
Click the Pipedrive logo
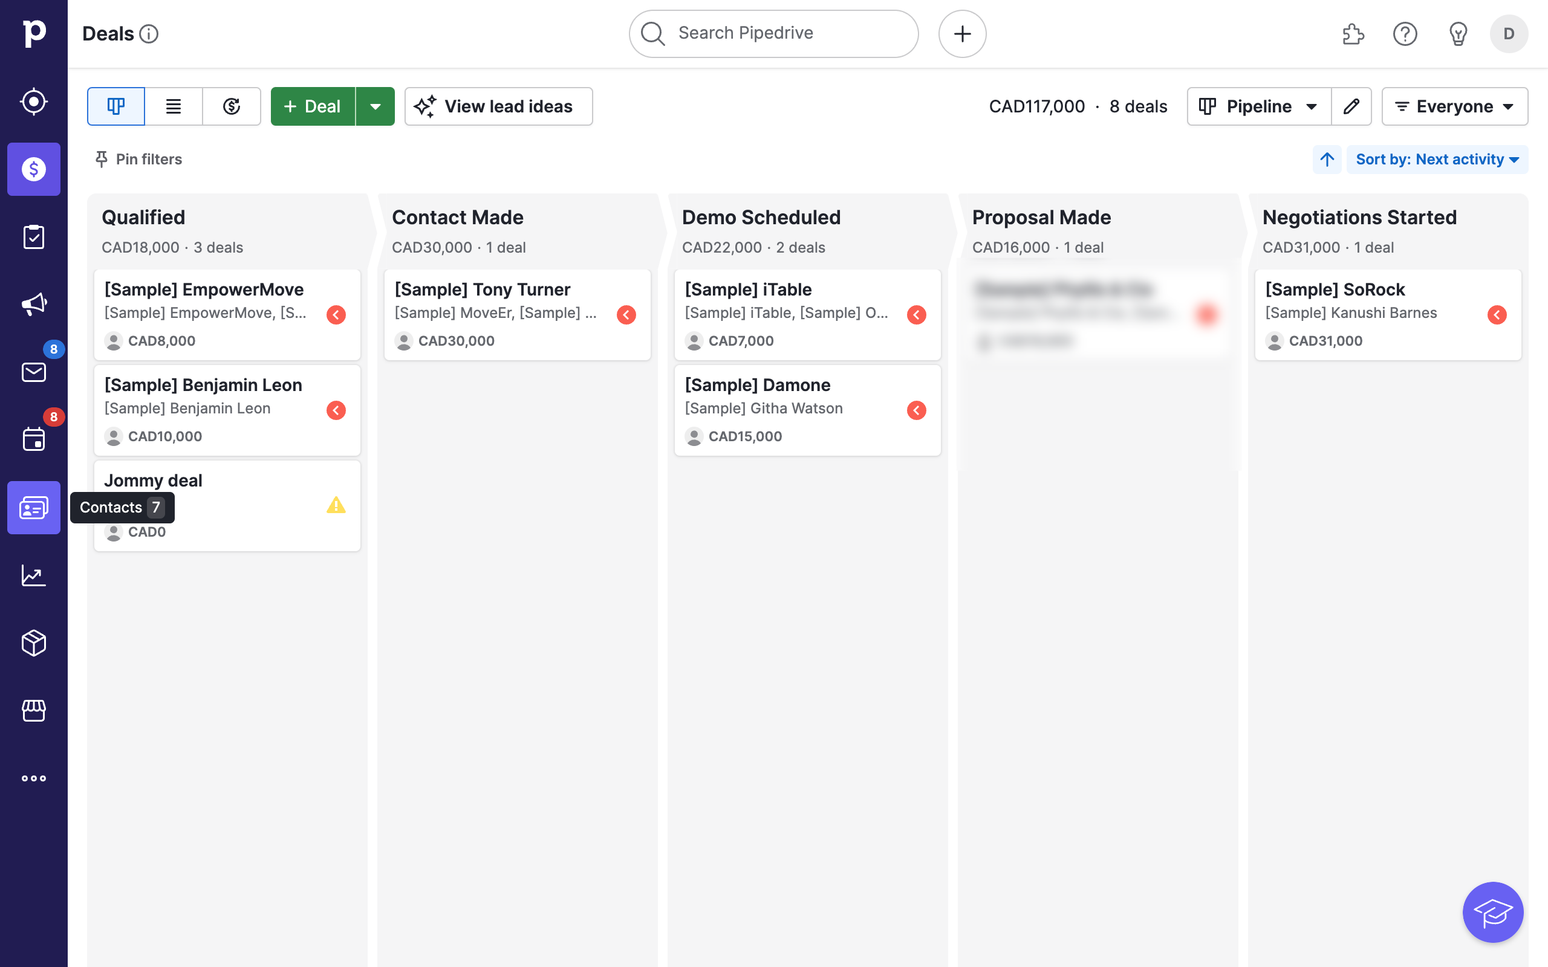click(33, 33)
